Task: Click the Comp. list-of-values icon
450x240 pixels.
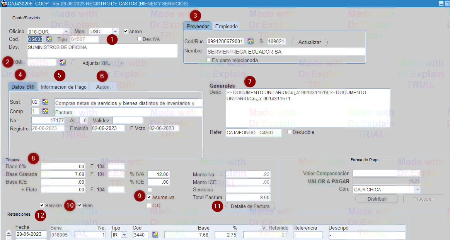Action: click(x=46, y=111)
